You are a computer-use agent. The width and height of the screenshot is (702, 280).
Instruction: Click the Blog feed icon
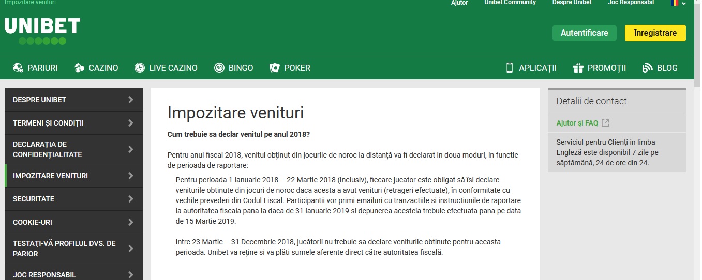(x=647, y=68)
